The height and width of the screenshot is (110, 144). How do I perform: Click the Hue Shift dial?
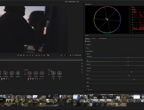[x=36, y=73]
